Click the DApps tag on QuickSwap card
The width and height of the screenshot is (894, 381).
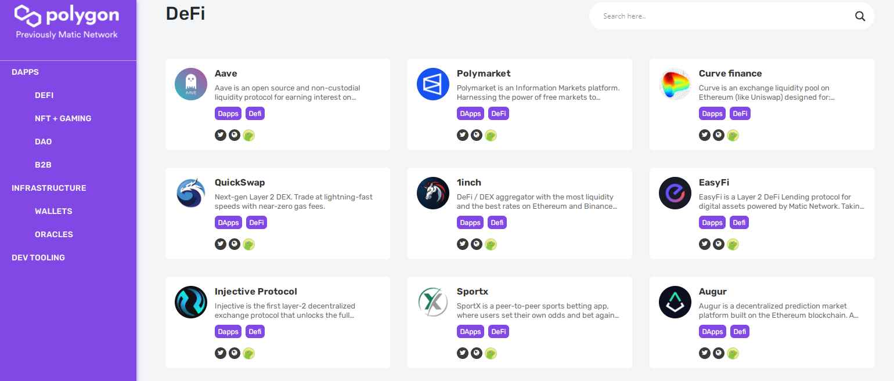point(228,223)
